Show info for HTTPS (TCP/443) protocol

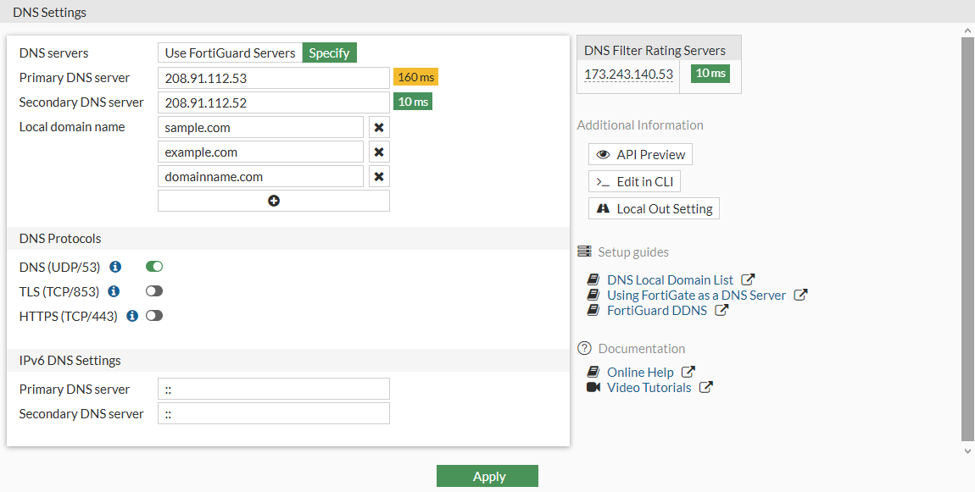click(132, 316)
